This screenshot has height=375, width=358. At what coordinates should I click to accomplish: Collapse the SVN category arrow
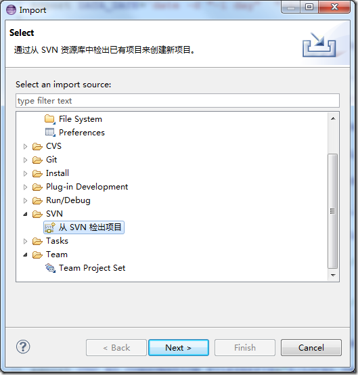pyautogui.click(x=25, y=214)
